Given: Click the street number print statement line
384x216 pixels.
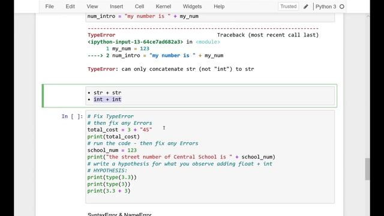Looking at the screenshot, I should pyautogui.click(x=181, y=157).
